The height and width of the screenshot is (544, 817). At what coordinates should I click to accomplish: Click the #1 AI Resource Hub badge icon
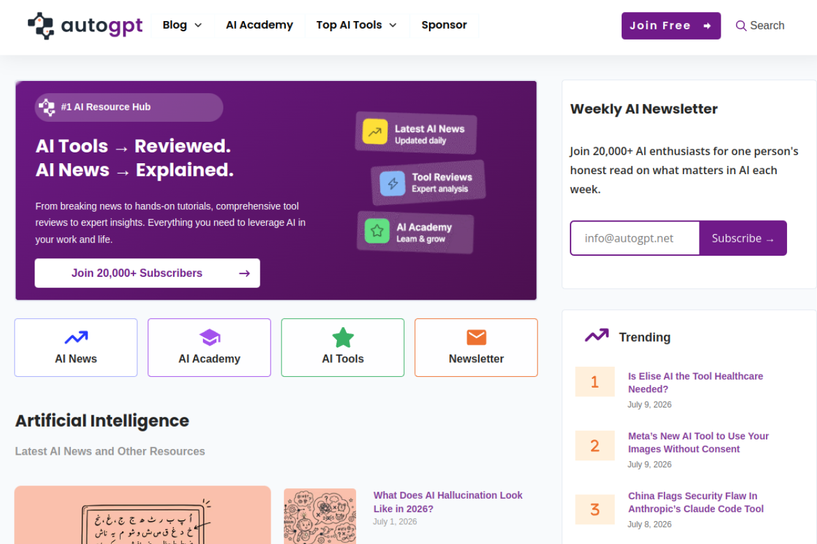47,107
